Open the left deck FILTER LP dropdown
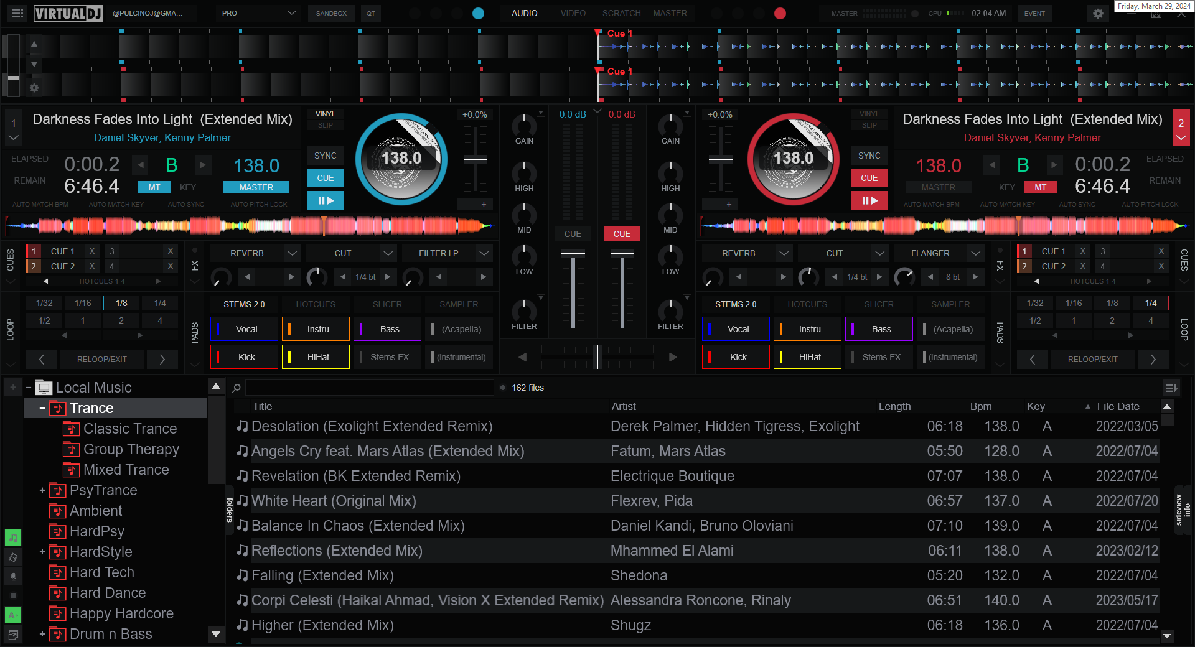 click(x=484, y=253)
